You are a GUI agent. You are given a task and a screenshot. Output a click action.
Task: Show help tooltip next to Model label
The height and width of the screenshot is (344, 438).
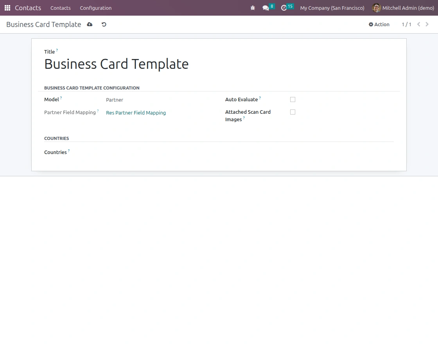click(61, 98)
